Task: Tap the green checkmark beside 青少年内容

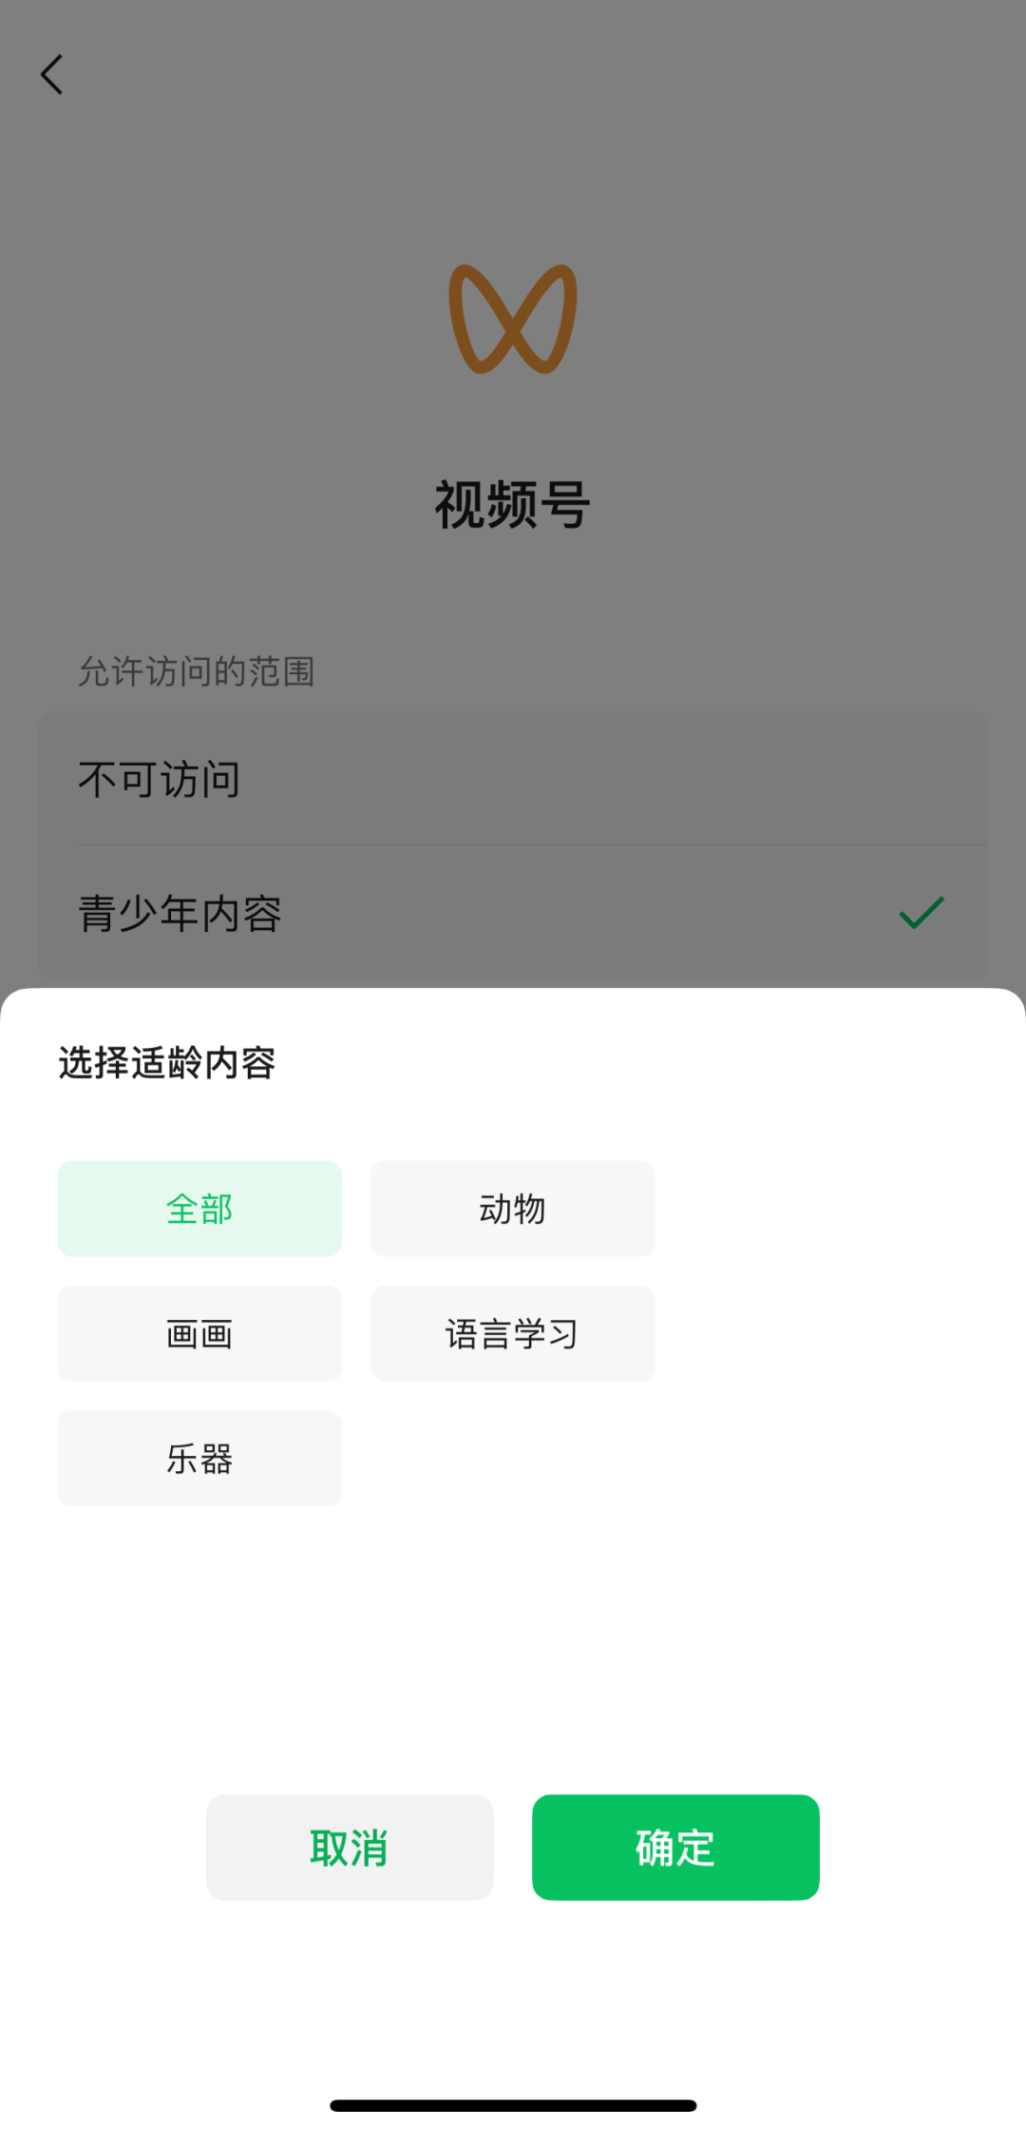Action: coord(922,913)
